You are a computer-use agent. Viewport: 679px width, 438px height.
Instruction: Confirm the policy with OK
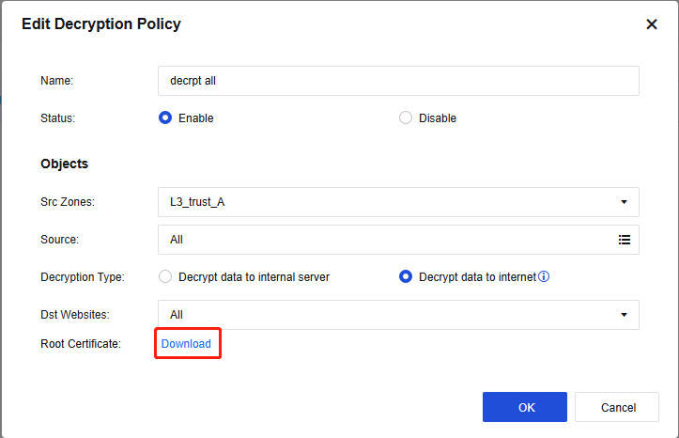pyautogui.click(x=525, y=407)
